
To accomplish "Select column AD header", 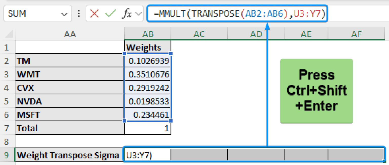I will click(256, 34).
